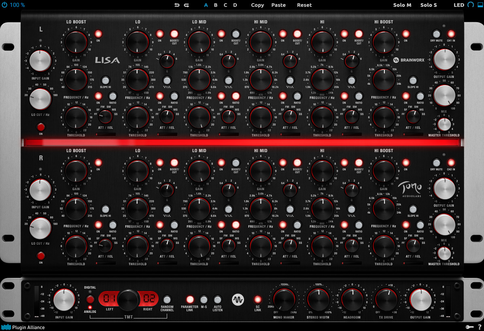Click the waveform logo in the bottom rack
The width and height of the screenshot is (484, 331).
(238, 300)
